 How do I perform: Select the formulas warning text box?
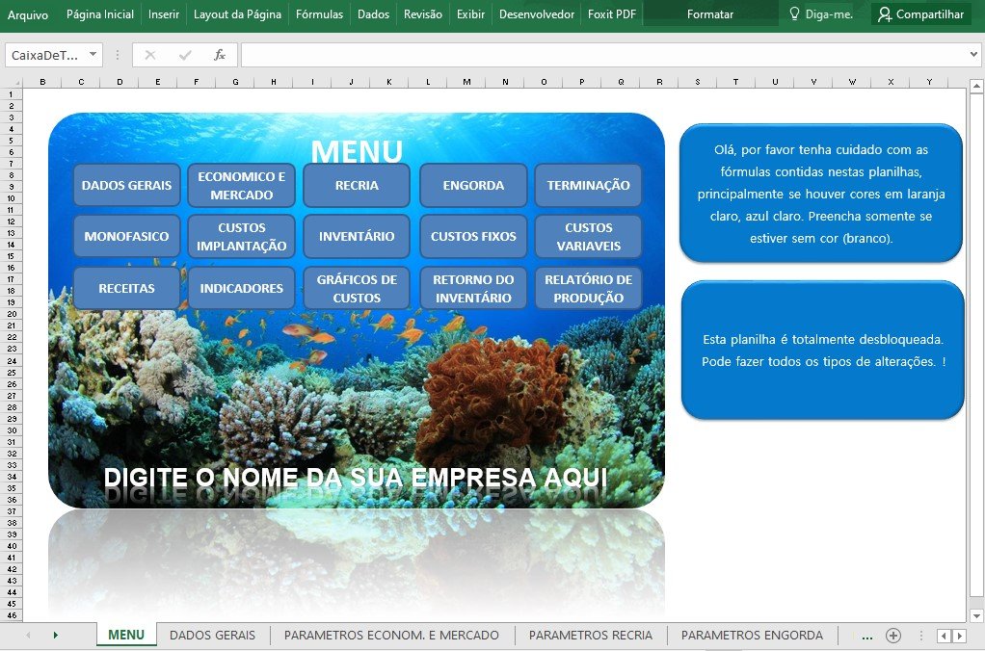821,194
